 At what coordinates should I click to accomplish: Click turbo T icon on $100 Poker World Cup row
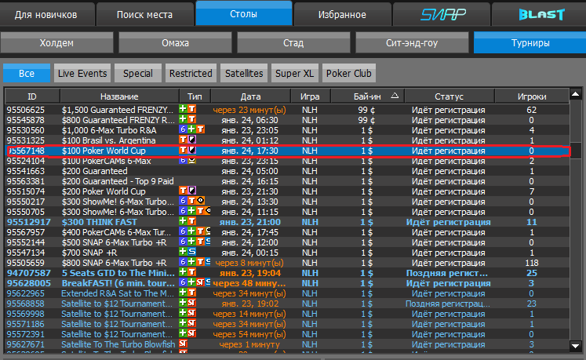pyautogui.click(x=183, y=150)
